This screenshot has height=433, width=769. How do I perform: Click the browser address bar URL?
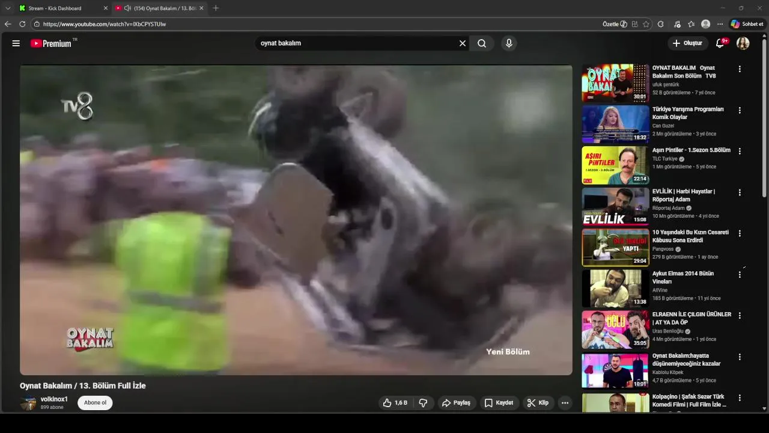click(105, 24)
